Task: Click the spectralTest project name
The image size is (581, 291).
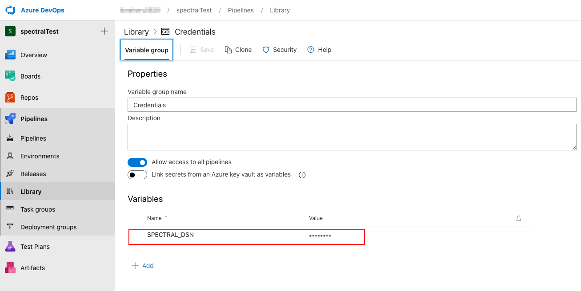Action: click(40, 31)
